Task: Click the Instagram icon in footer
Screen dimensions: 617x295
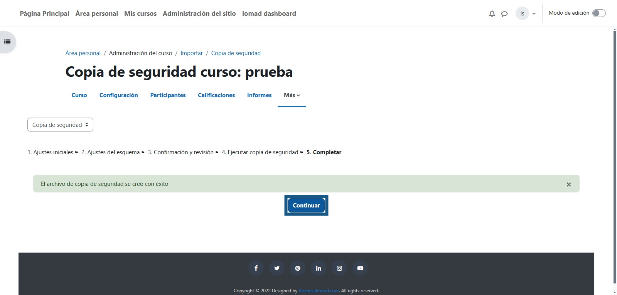Action: point(339,268)
